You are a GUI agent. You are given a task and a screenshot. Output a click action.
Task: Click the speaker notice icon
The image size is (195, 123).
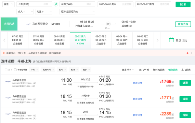click(4, 53)
